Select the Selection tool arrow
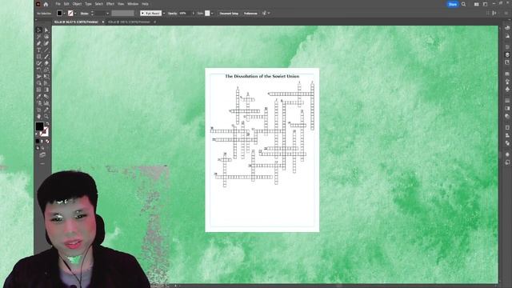512x288 pixels. pos(39,30)
